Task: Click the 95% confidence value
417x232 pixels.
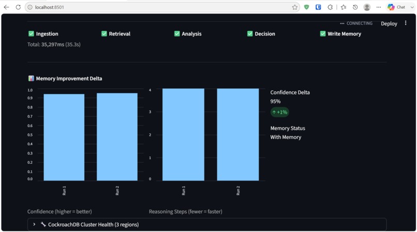Action: (x=275, y=101)
